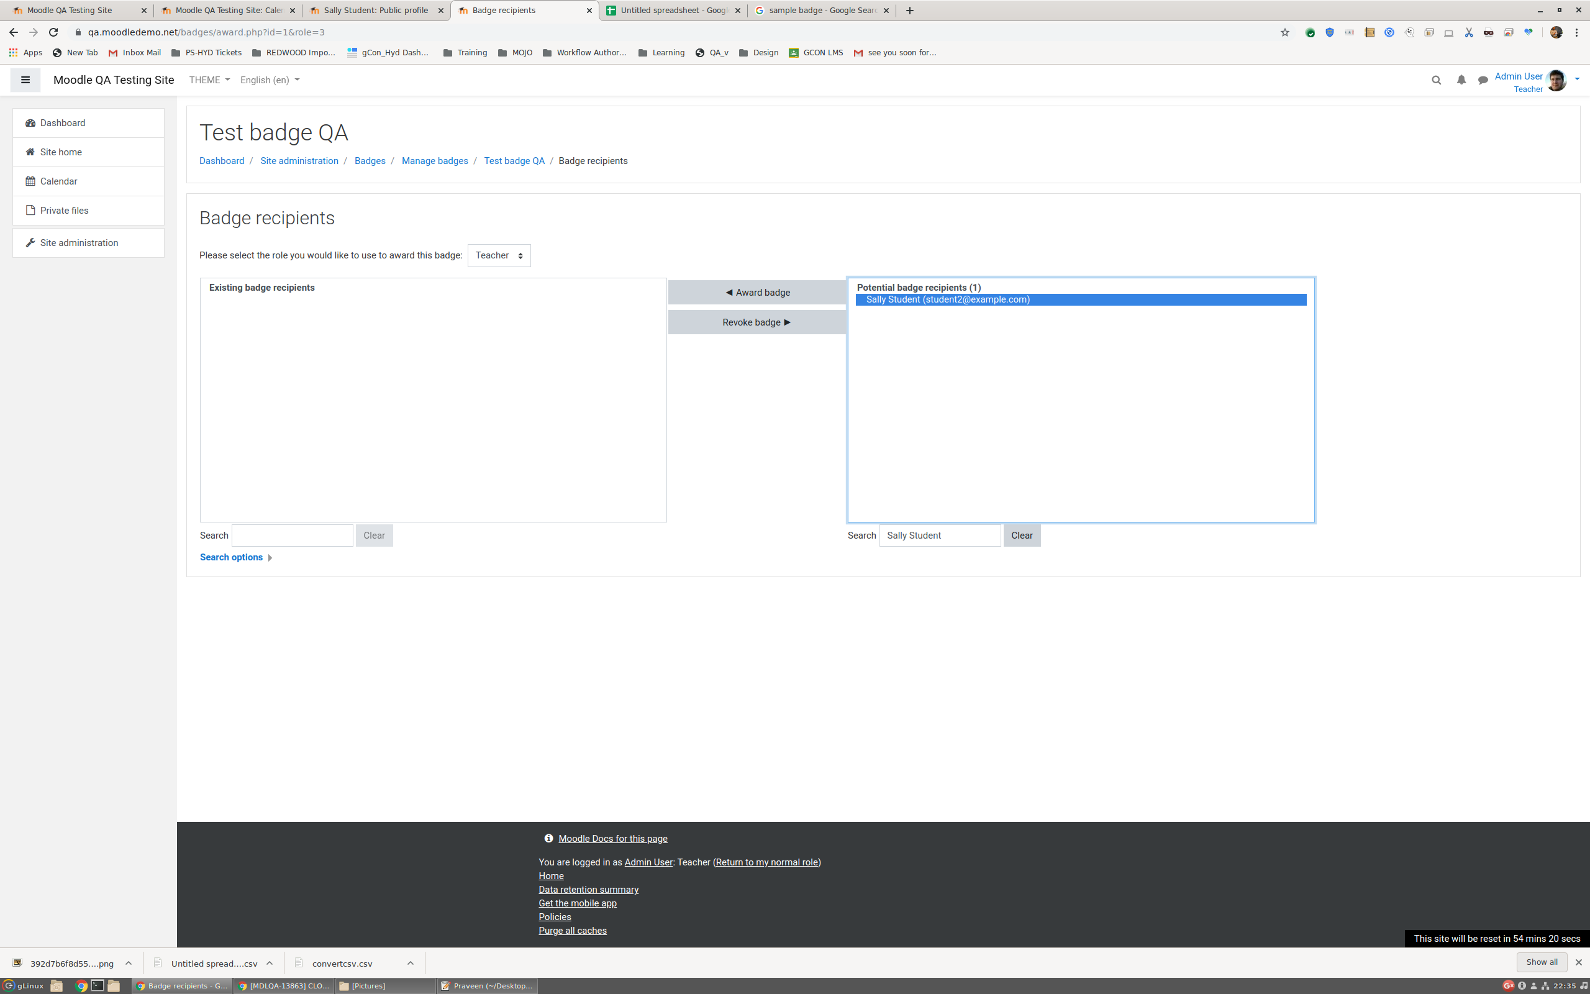Image resolution: width=1590 pixels, height=994 pixels.
Task: Open the GCON LMS bookmark
Action: (x=815, y=53)
